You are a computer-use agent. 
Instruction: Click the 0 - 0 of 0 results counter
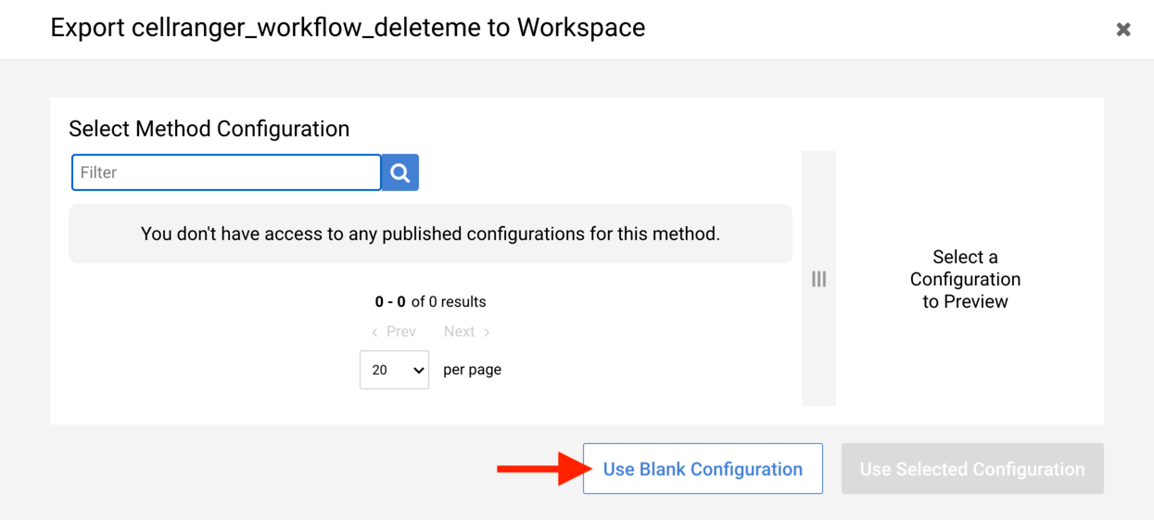click(430, 302)
